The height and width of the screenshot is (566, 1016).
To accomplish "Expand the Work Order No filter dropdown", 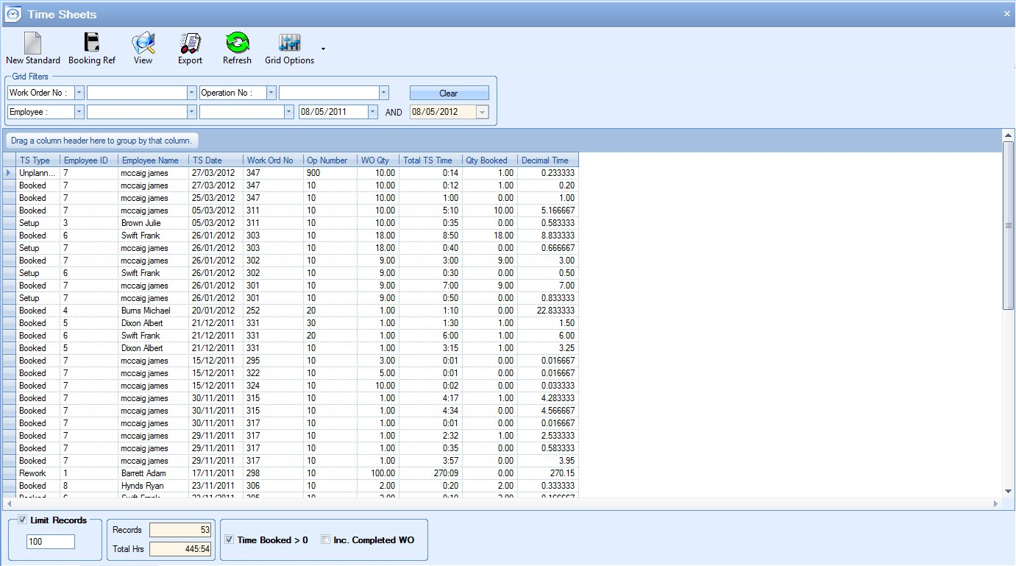I will [x=79, y=93].
